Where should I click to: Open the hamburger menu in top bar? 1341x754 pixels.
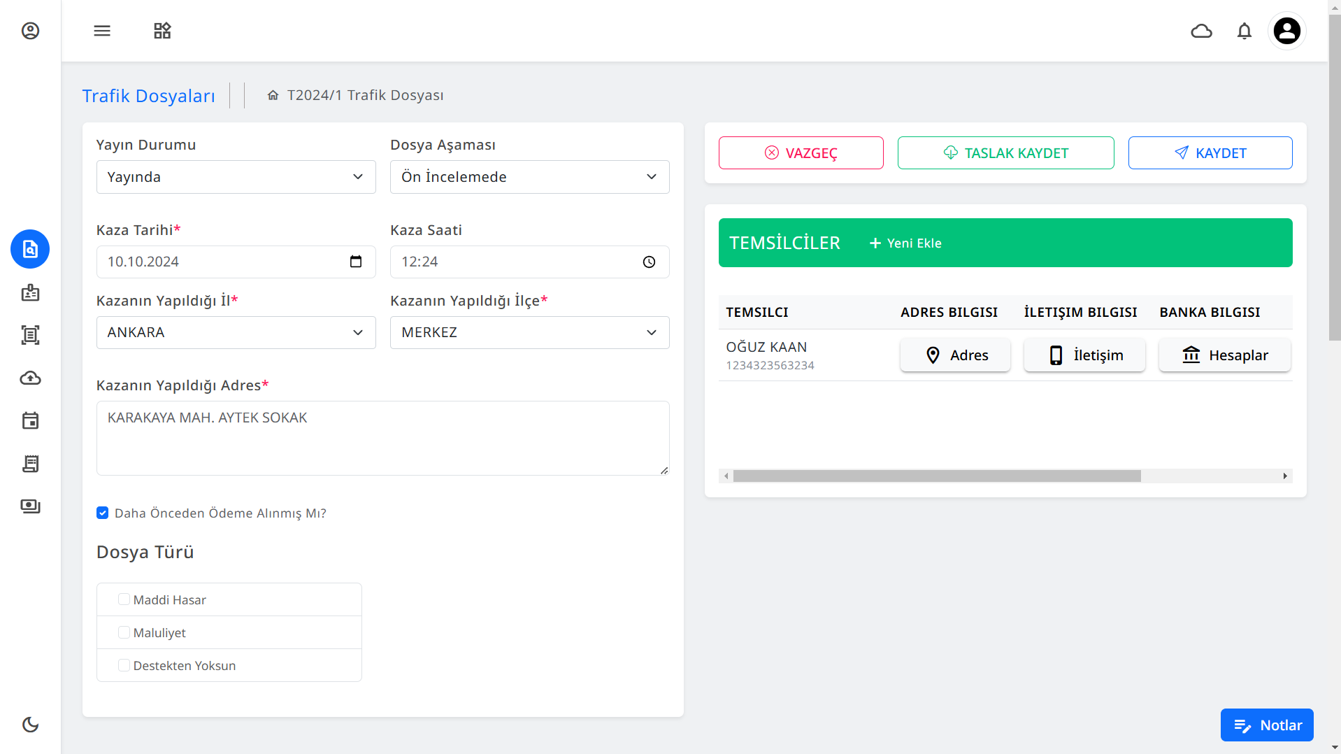(102, 31)
